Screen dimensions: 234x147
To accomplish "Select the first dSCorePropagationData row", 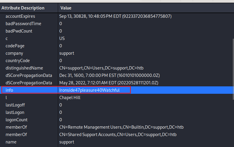I will [x=116, y=75].
